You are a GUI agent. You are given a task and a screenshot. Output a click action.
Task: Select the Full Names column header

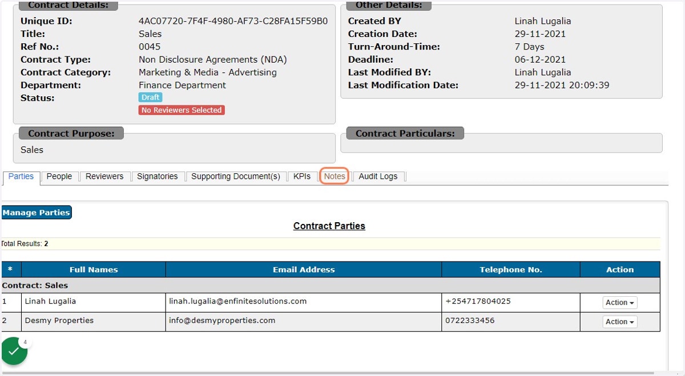click(x=94, y=269)
